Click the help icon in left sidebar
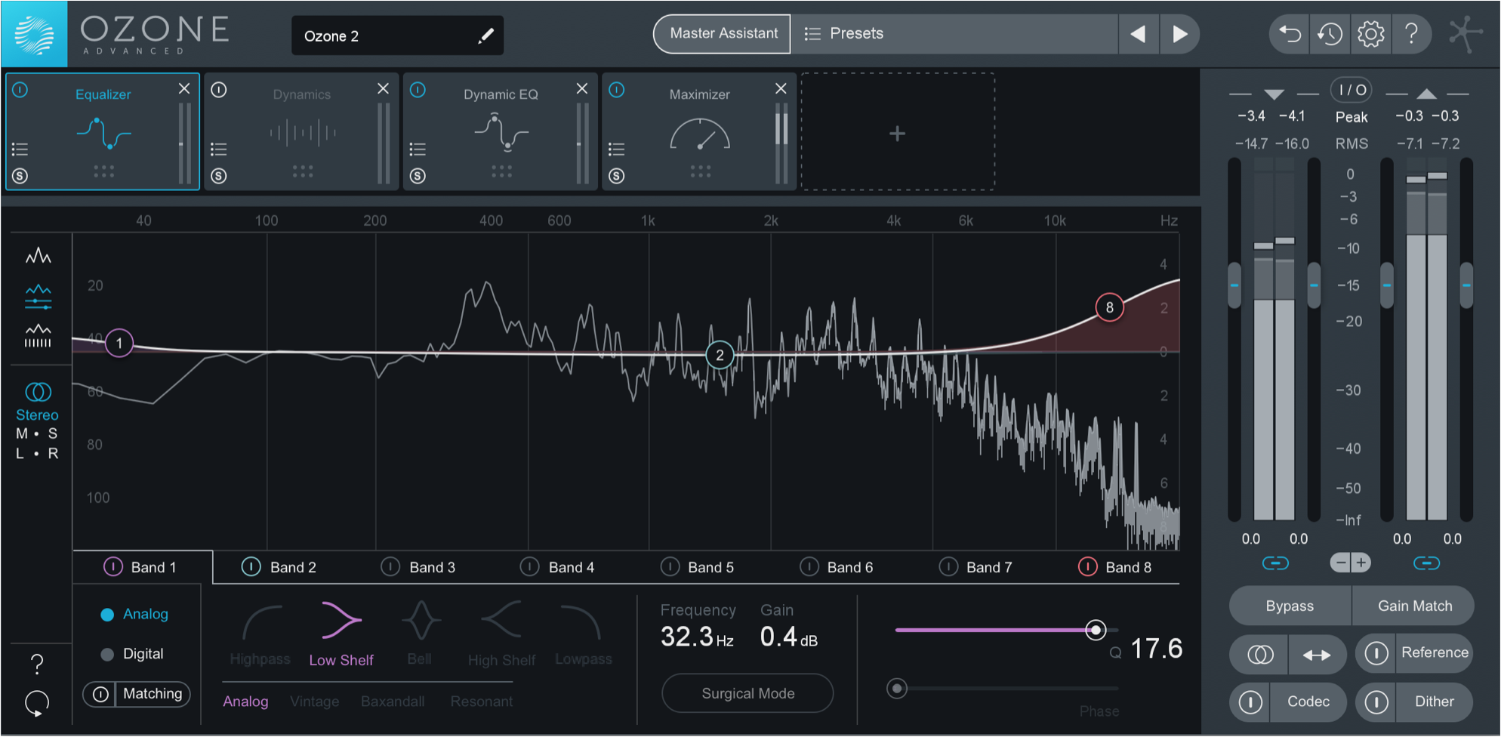Image resolution: width=1501 pixels, height=737 pixels. pyautogui.click(x=36, y=665)
